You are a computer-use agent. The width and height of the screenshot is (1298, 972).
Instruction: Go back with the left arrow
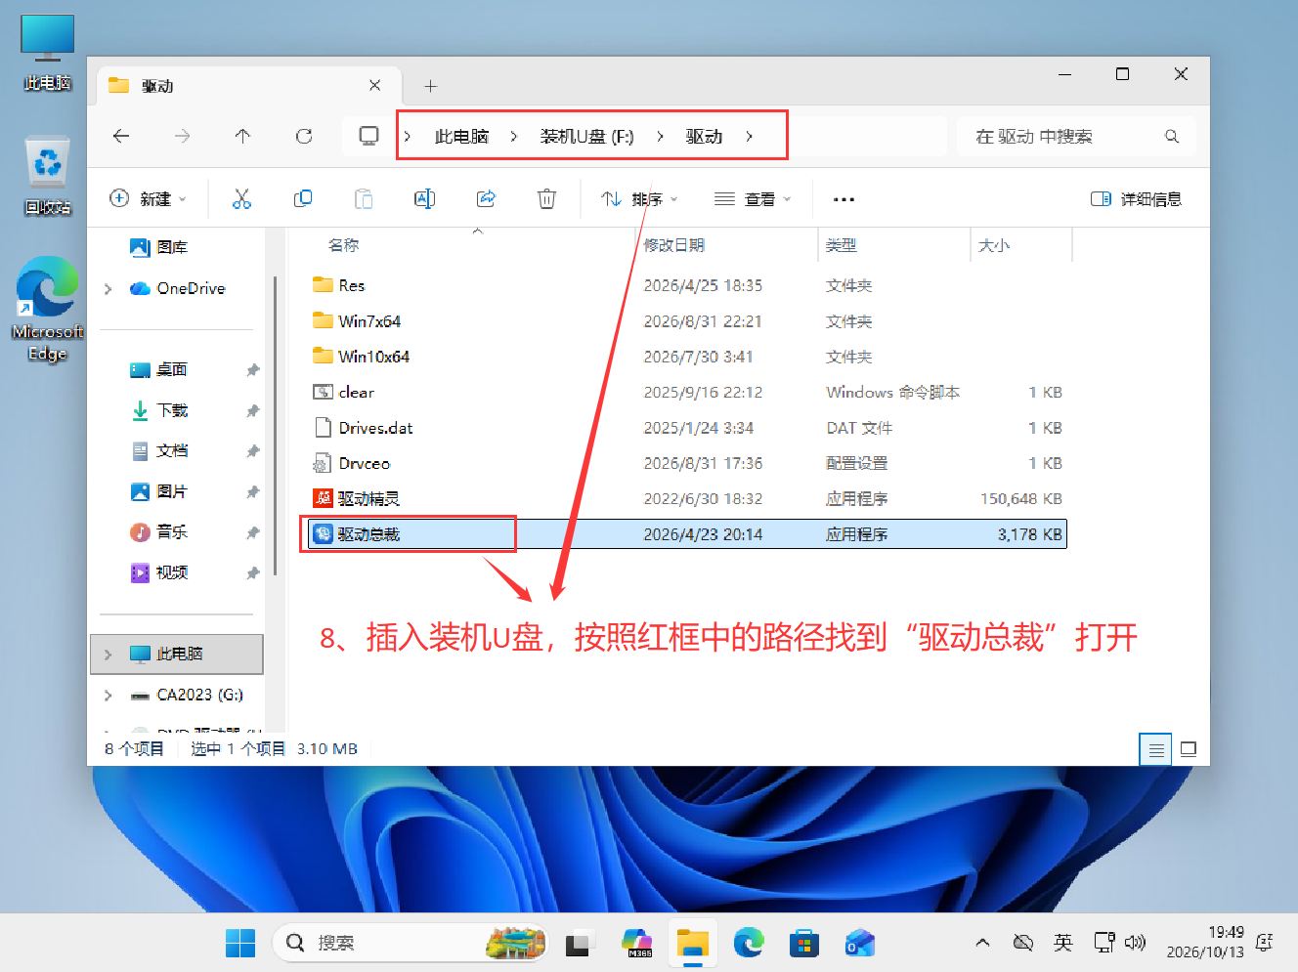click(x=121, y=137)
